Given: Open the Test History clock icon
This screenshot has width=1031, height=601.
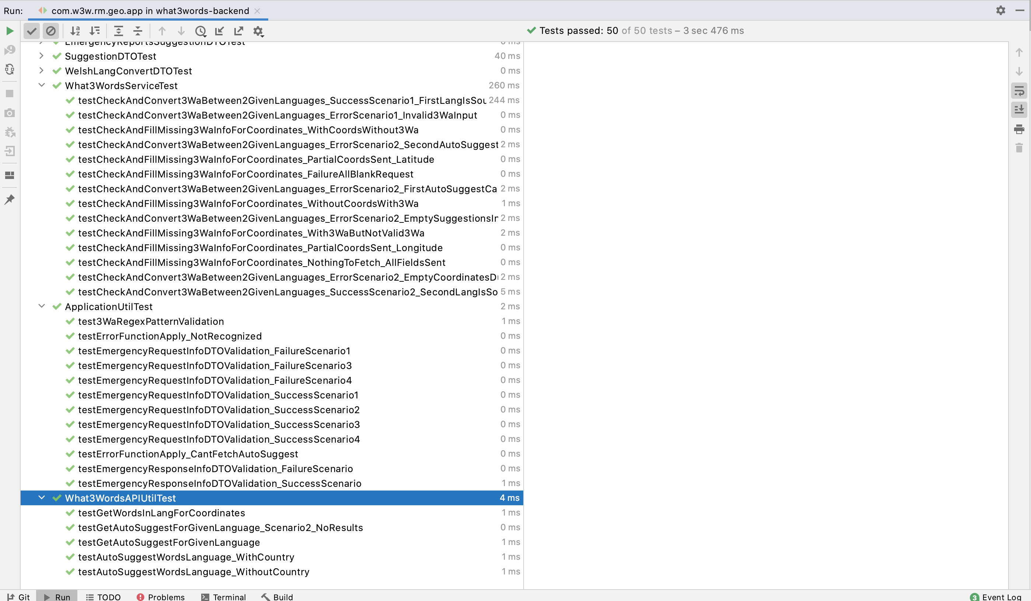Looking at the screenshot, I should coord(200,31).
